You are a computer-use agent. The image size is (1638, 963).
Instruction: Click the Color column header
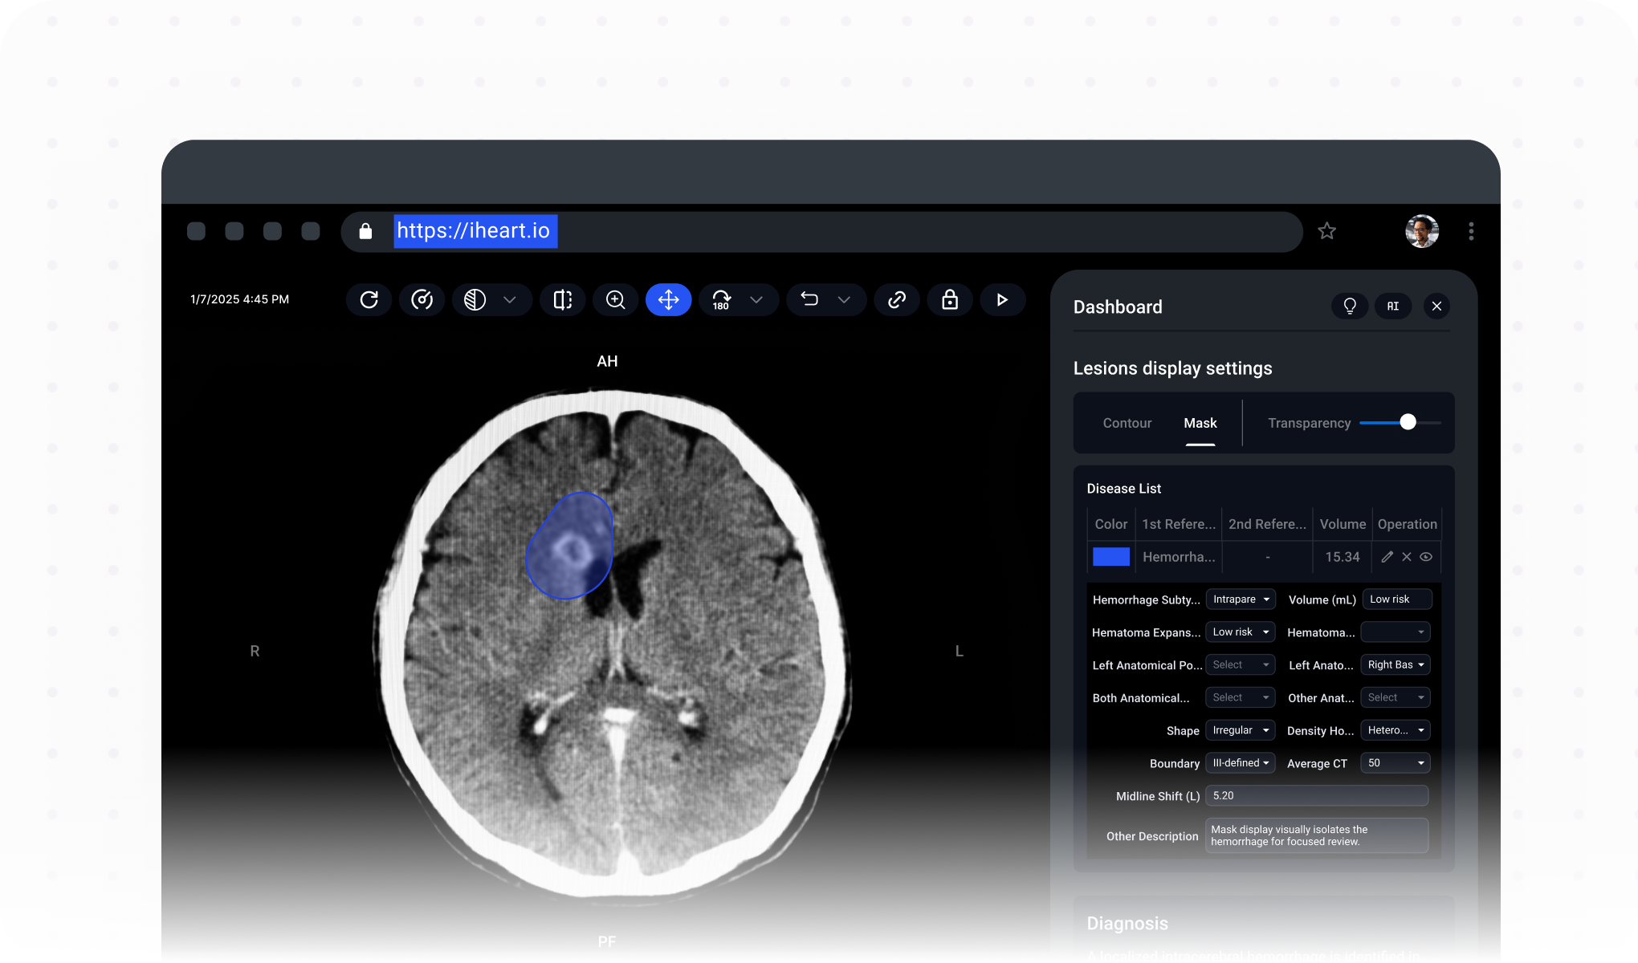[x=1111, y=524]
